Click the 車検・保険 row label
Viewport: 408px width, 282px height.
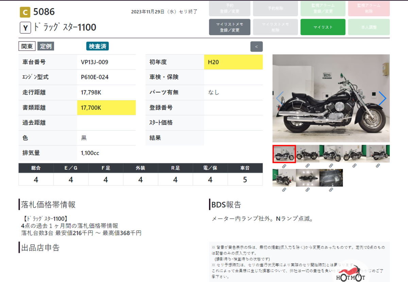(x=164, y=77)
